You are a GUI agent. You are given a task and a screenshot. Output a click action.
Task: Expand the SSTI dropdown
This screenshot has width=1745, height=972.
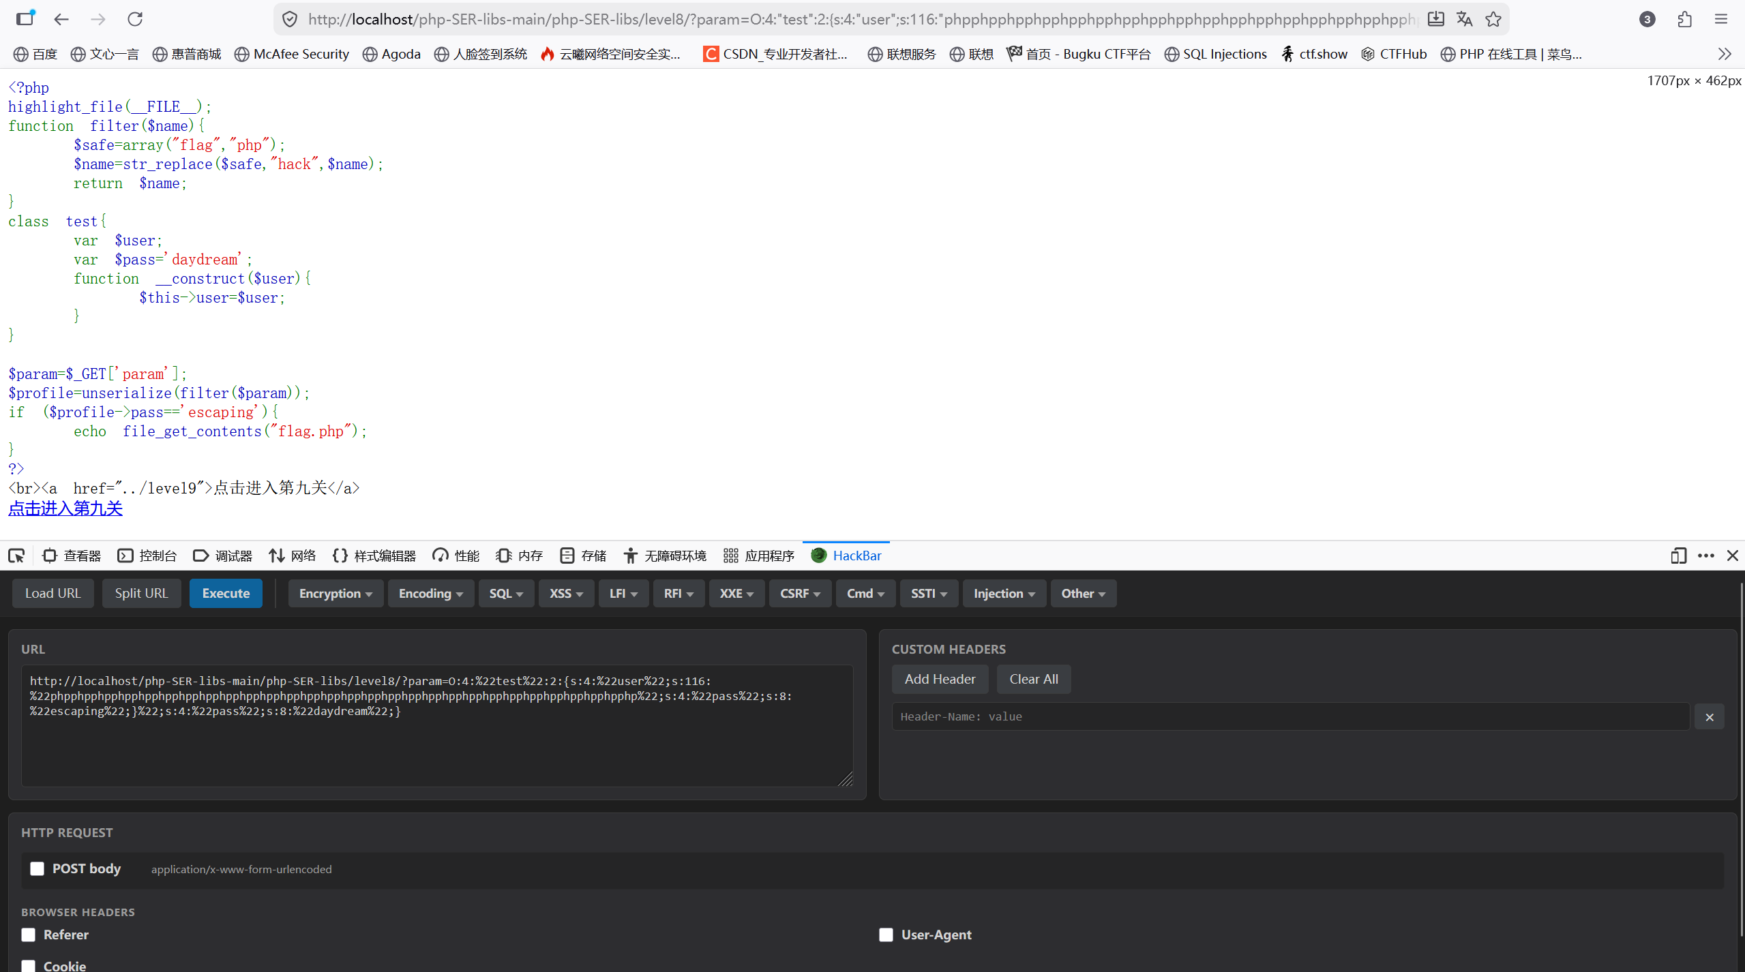pos(928,593)
